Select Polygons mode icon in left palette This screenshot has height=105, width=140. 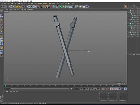[2, 32]
